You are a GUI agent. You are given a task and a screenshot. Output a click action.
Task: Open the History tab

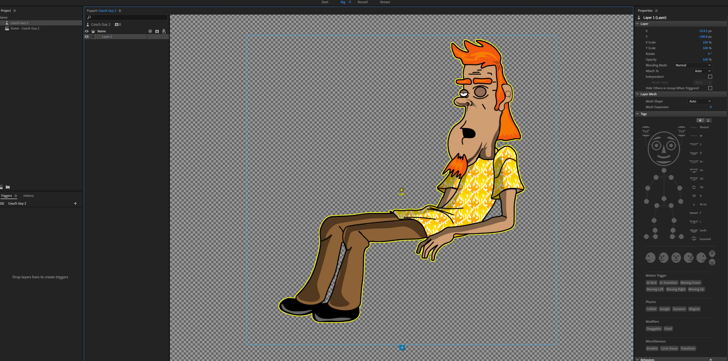tap(28, 196)
